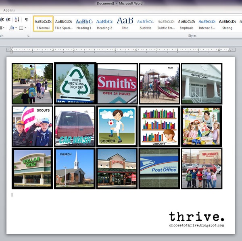
Task: Apply the Normal style
Action: (x=43, y=24)
